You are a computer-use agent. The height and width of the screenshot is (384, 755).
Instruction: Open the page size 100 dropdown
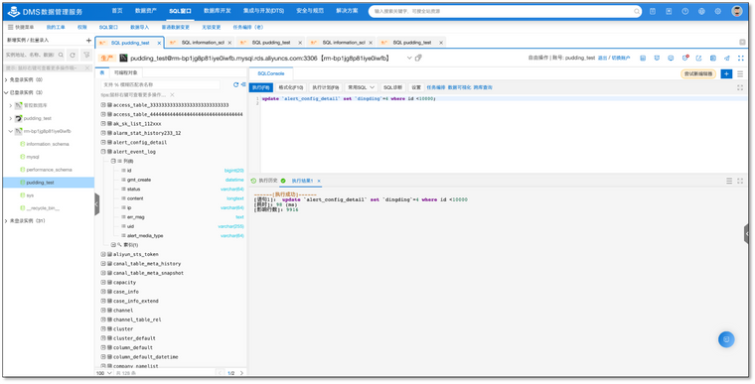point(103,373)
